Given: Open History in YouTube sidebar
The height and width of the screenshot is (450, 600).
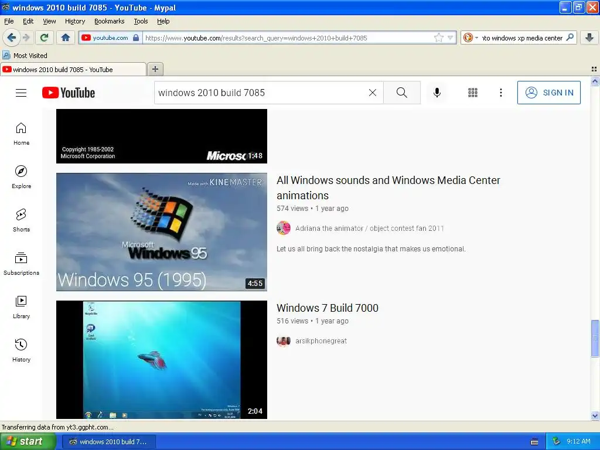Looking at the screenshot, I should coord(21,350).
